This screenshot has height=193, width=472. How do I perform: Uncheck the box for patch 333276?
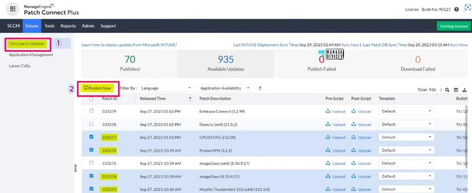tap(92, 150)
